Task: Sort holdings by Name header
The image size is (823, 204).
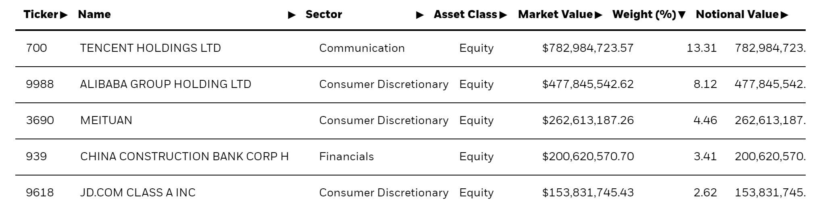Action: click(94, 14)
